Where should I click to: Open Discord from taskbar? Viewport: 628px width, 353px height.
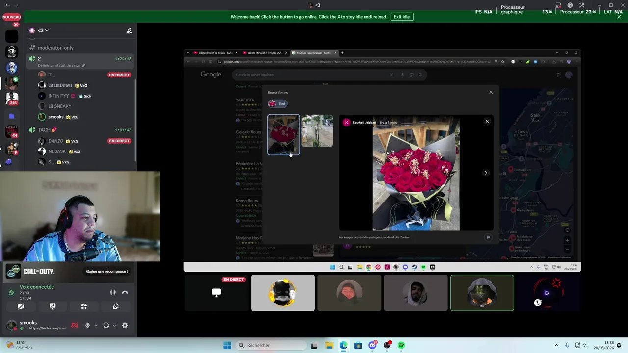372,345
